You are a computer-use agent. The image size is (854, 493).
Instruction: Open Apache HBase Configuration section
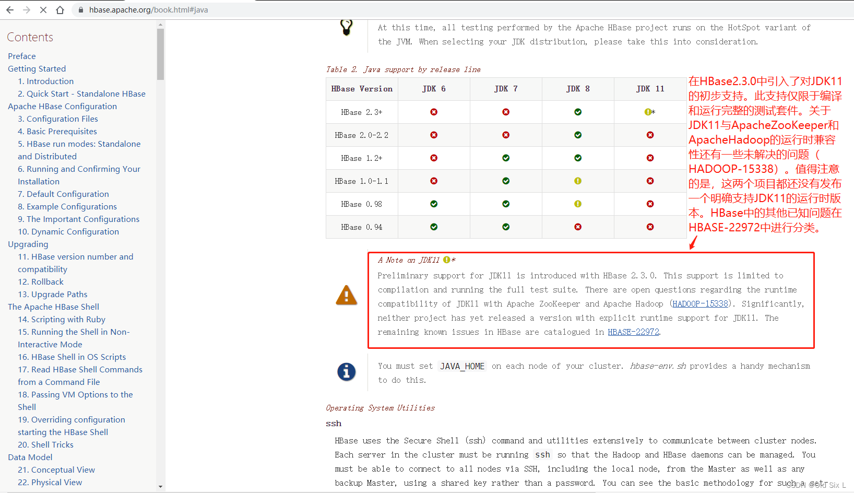(x=63, y=106)
